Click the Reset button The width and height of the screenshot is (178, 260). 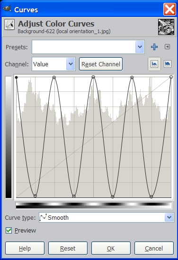(68, 248)
